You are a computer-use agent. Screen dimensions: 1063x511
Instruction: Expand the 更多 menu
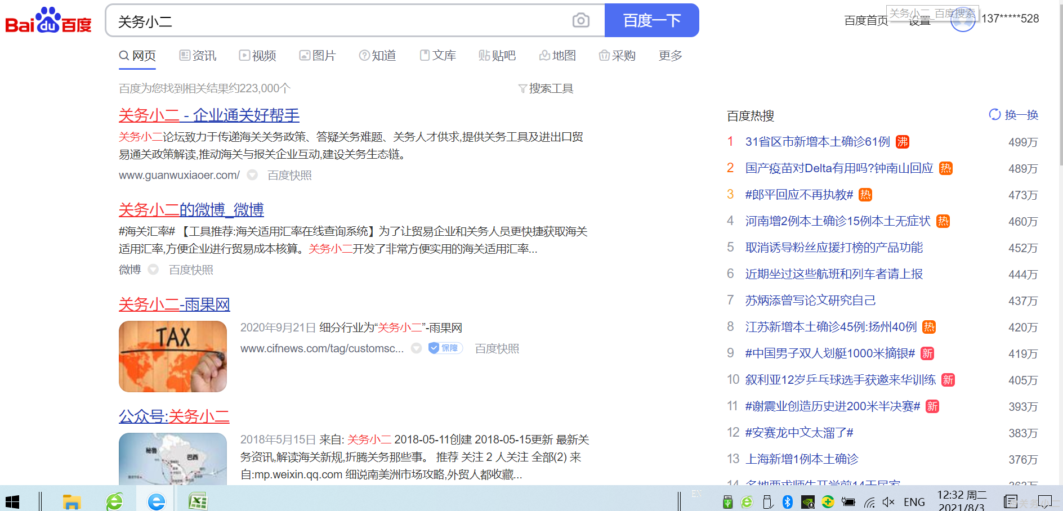pyautogui.click(x=671, y=56)
